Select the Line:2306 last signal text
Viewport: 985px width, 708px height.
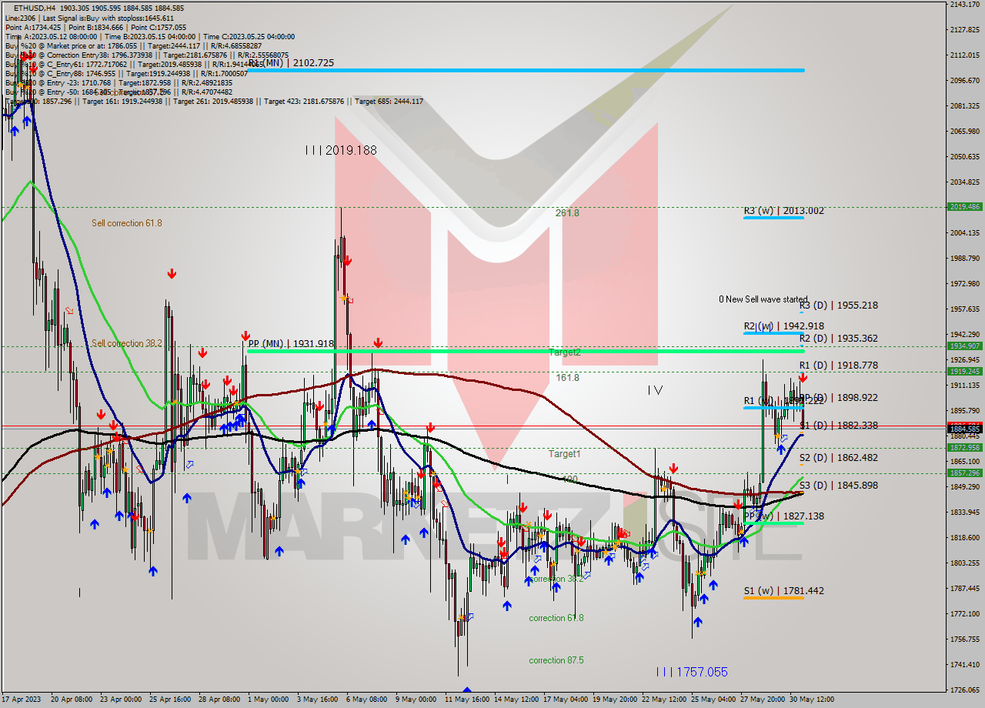point(89,18)
